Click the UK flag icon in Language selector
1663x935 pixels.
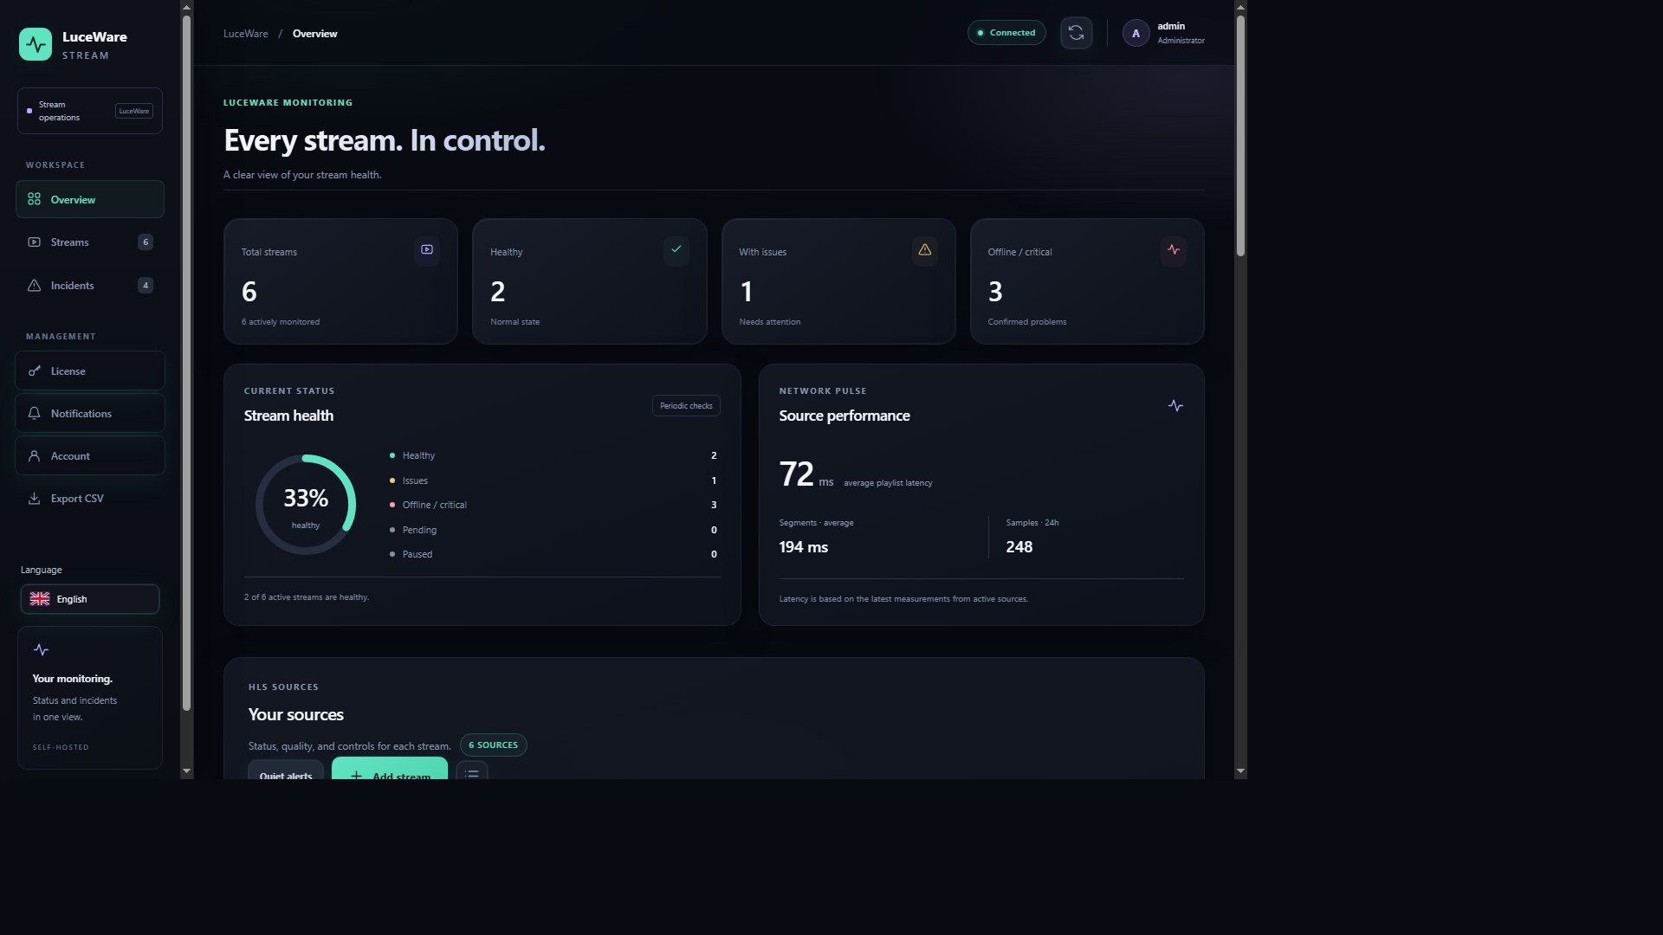[x=40, y=599]
